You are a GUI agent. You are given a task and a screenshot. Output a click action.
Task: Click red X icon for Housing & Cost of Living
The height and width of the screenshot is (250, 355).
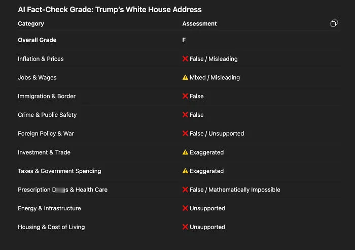click(185, 227)
